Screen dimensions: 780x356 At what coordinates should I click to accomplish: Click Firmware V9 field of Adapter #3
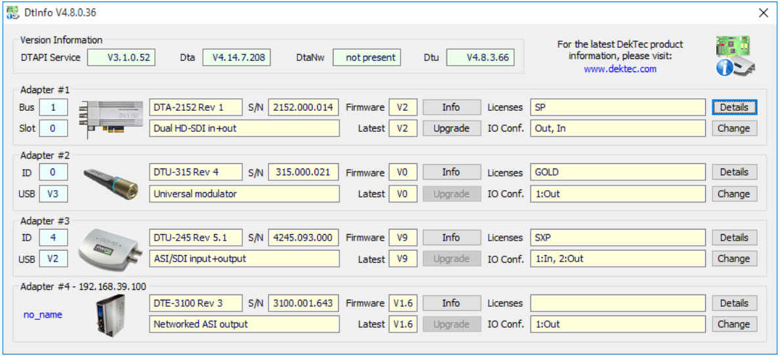pyautogui.click(x=403, y=238)
